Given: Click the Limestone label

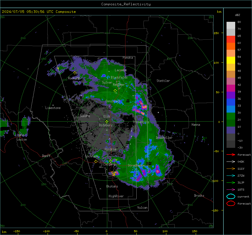Looking at the screenshot, I should 53,108.
